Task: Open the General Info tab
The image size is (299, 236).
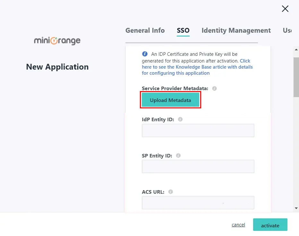Action: (145, 30)
